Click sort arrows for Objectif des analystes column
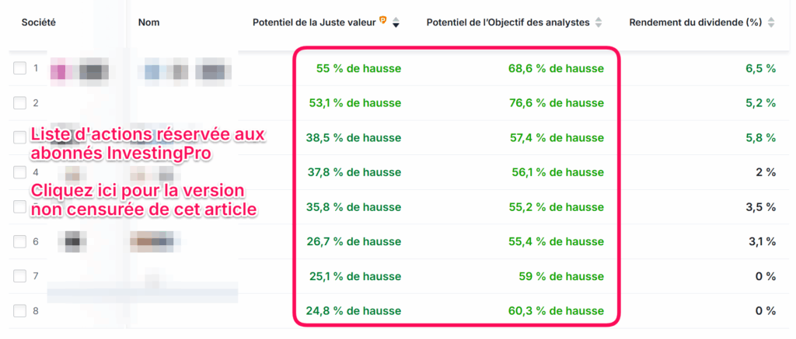This screenshot has width=796, height=339. pyautogui.click(x=598, y=22)
